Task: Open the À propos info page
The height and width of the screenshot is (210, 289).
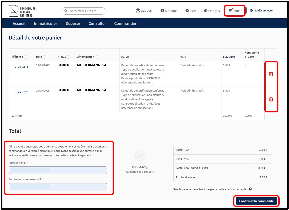Action: pyautogui.click(x=169, y=11)
